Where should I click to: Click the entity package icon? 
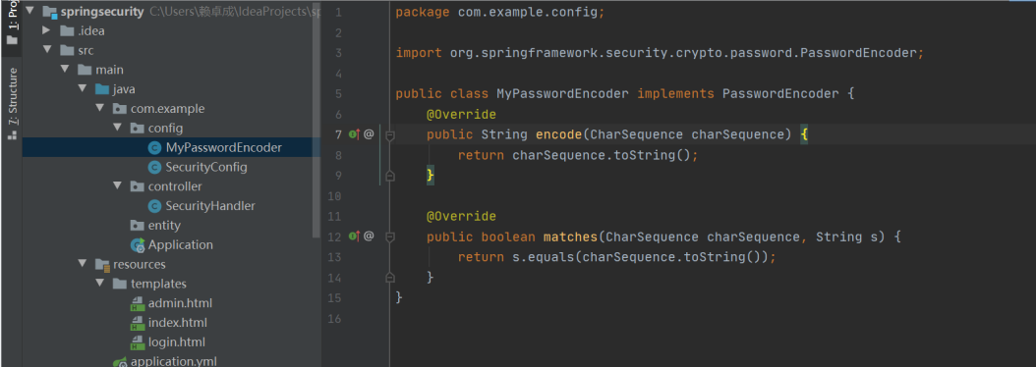coord(138,225)
